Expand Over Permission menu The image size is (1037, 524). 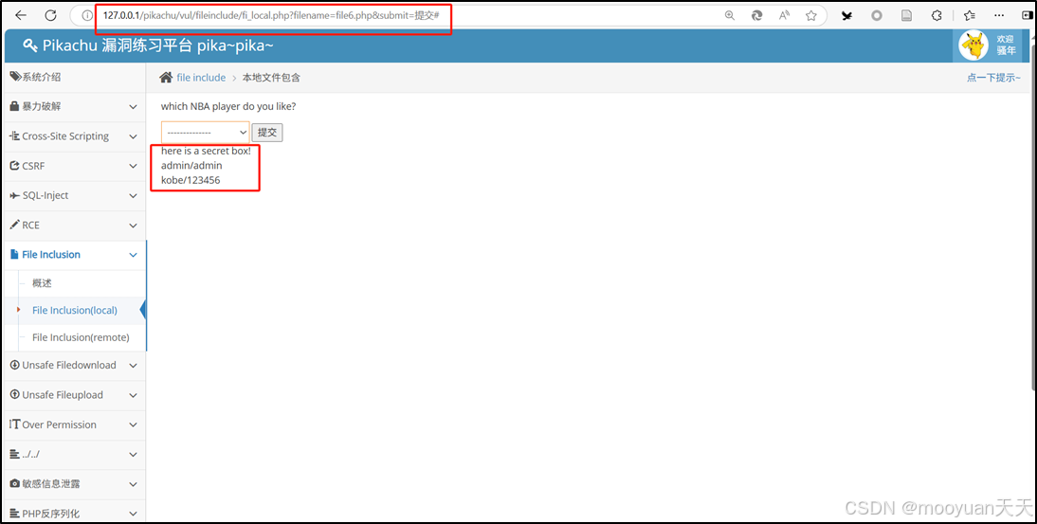[75, 425]
